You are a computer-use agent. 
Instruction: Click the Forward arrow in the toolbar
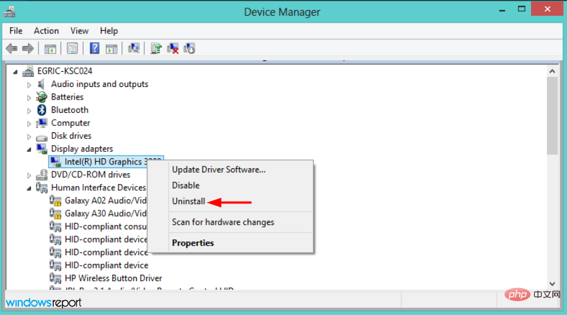coord(28,49)
